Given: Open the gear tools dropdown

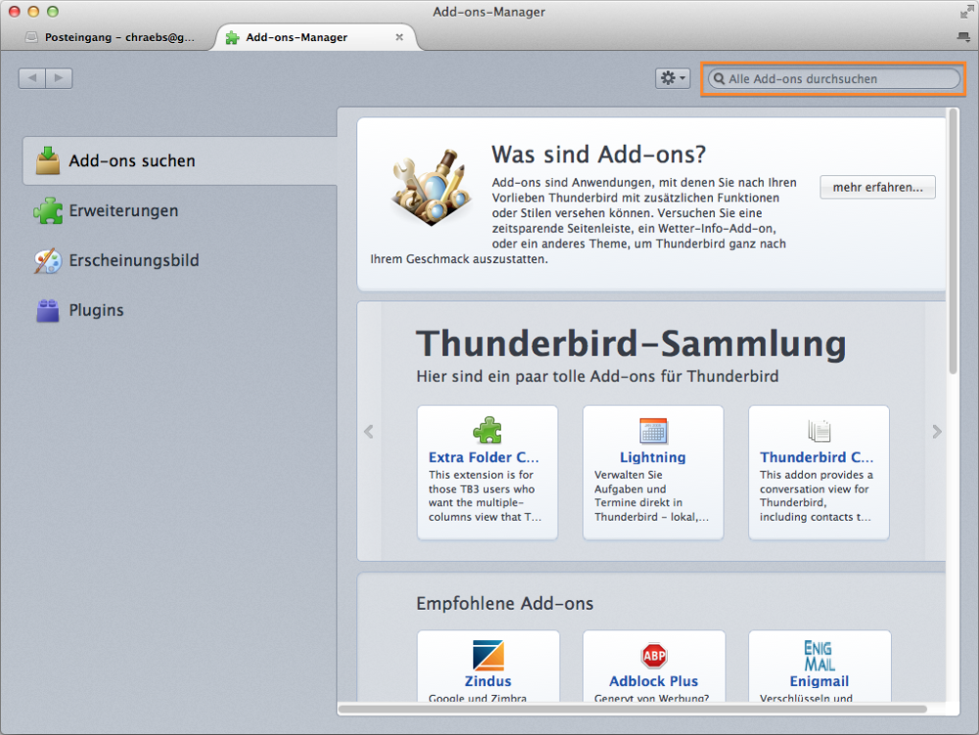Looking at the screenshot, I should click(x=673, y=78).
